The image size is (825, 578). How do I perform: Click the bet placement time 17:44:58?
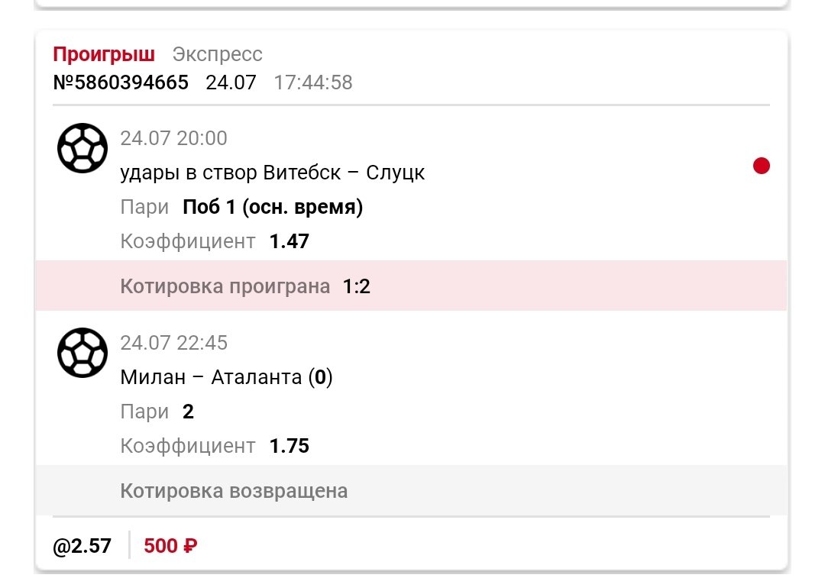313,82
